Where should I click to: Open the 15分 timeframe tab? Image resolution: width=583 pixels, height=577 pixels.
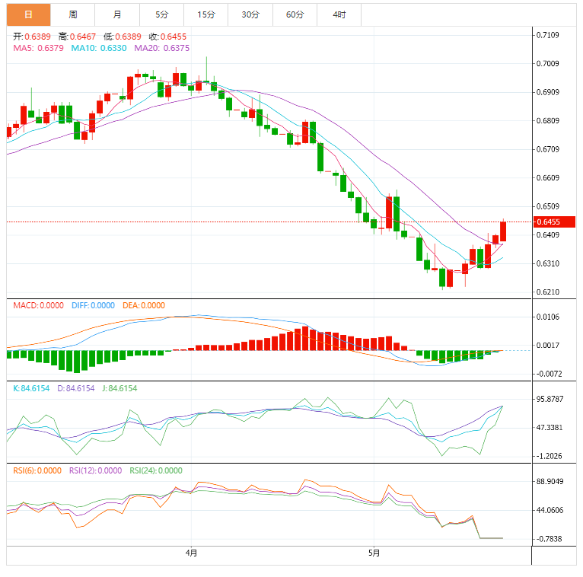pyautogui.click(x=206, y=14)
